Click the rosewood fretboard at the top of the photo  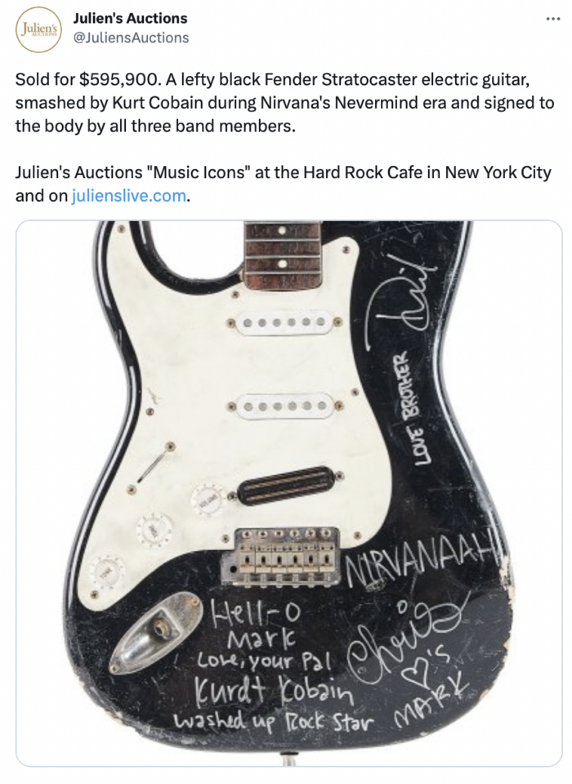click(x=282, y=255)
